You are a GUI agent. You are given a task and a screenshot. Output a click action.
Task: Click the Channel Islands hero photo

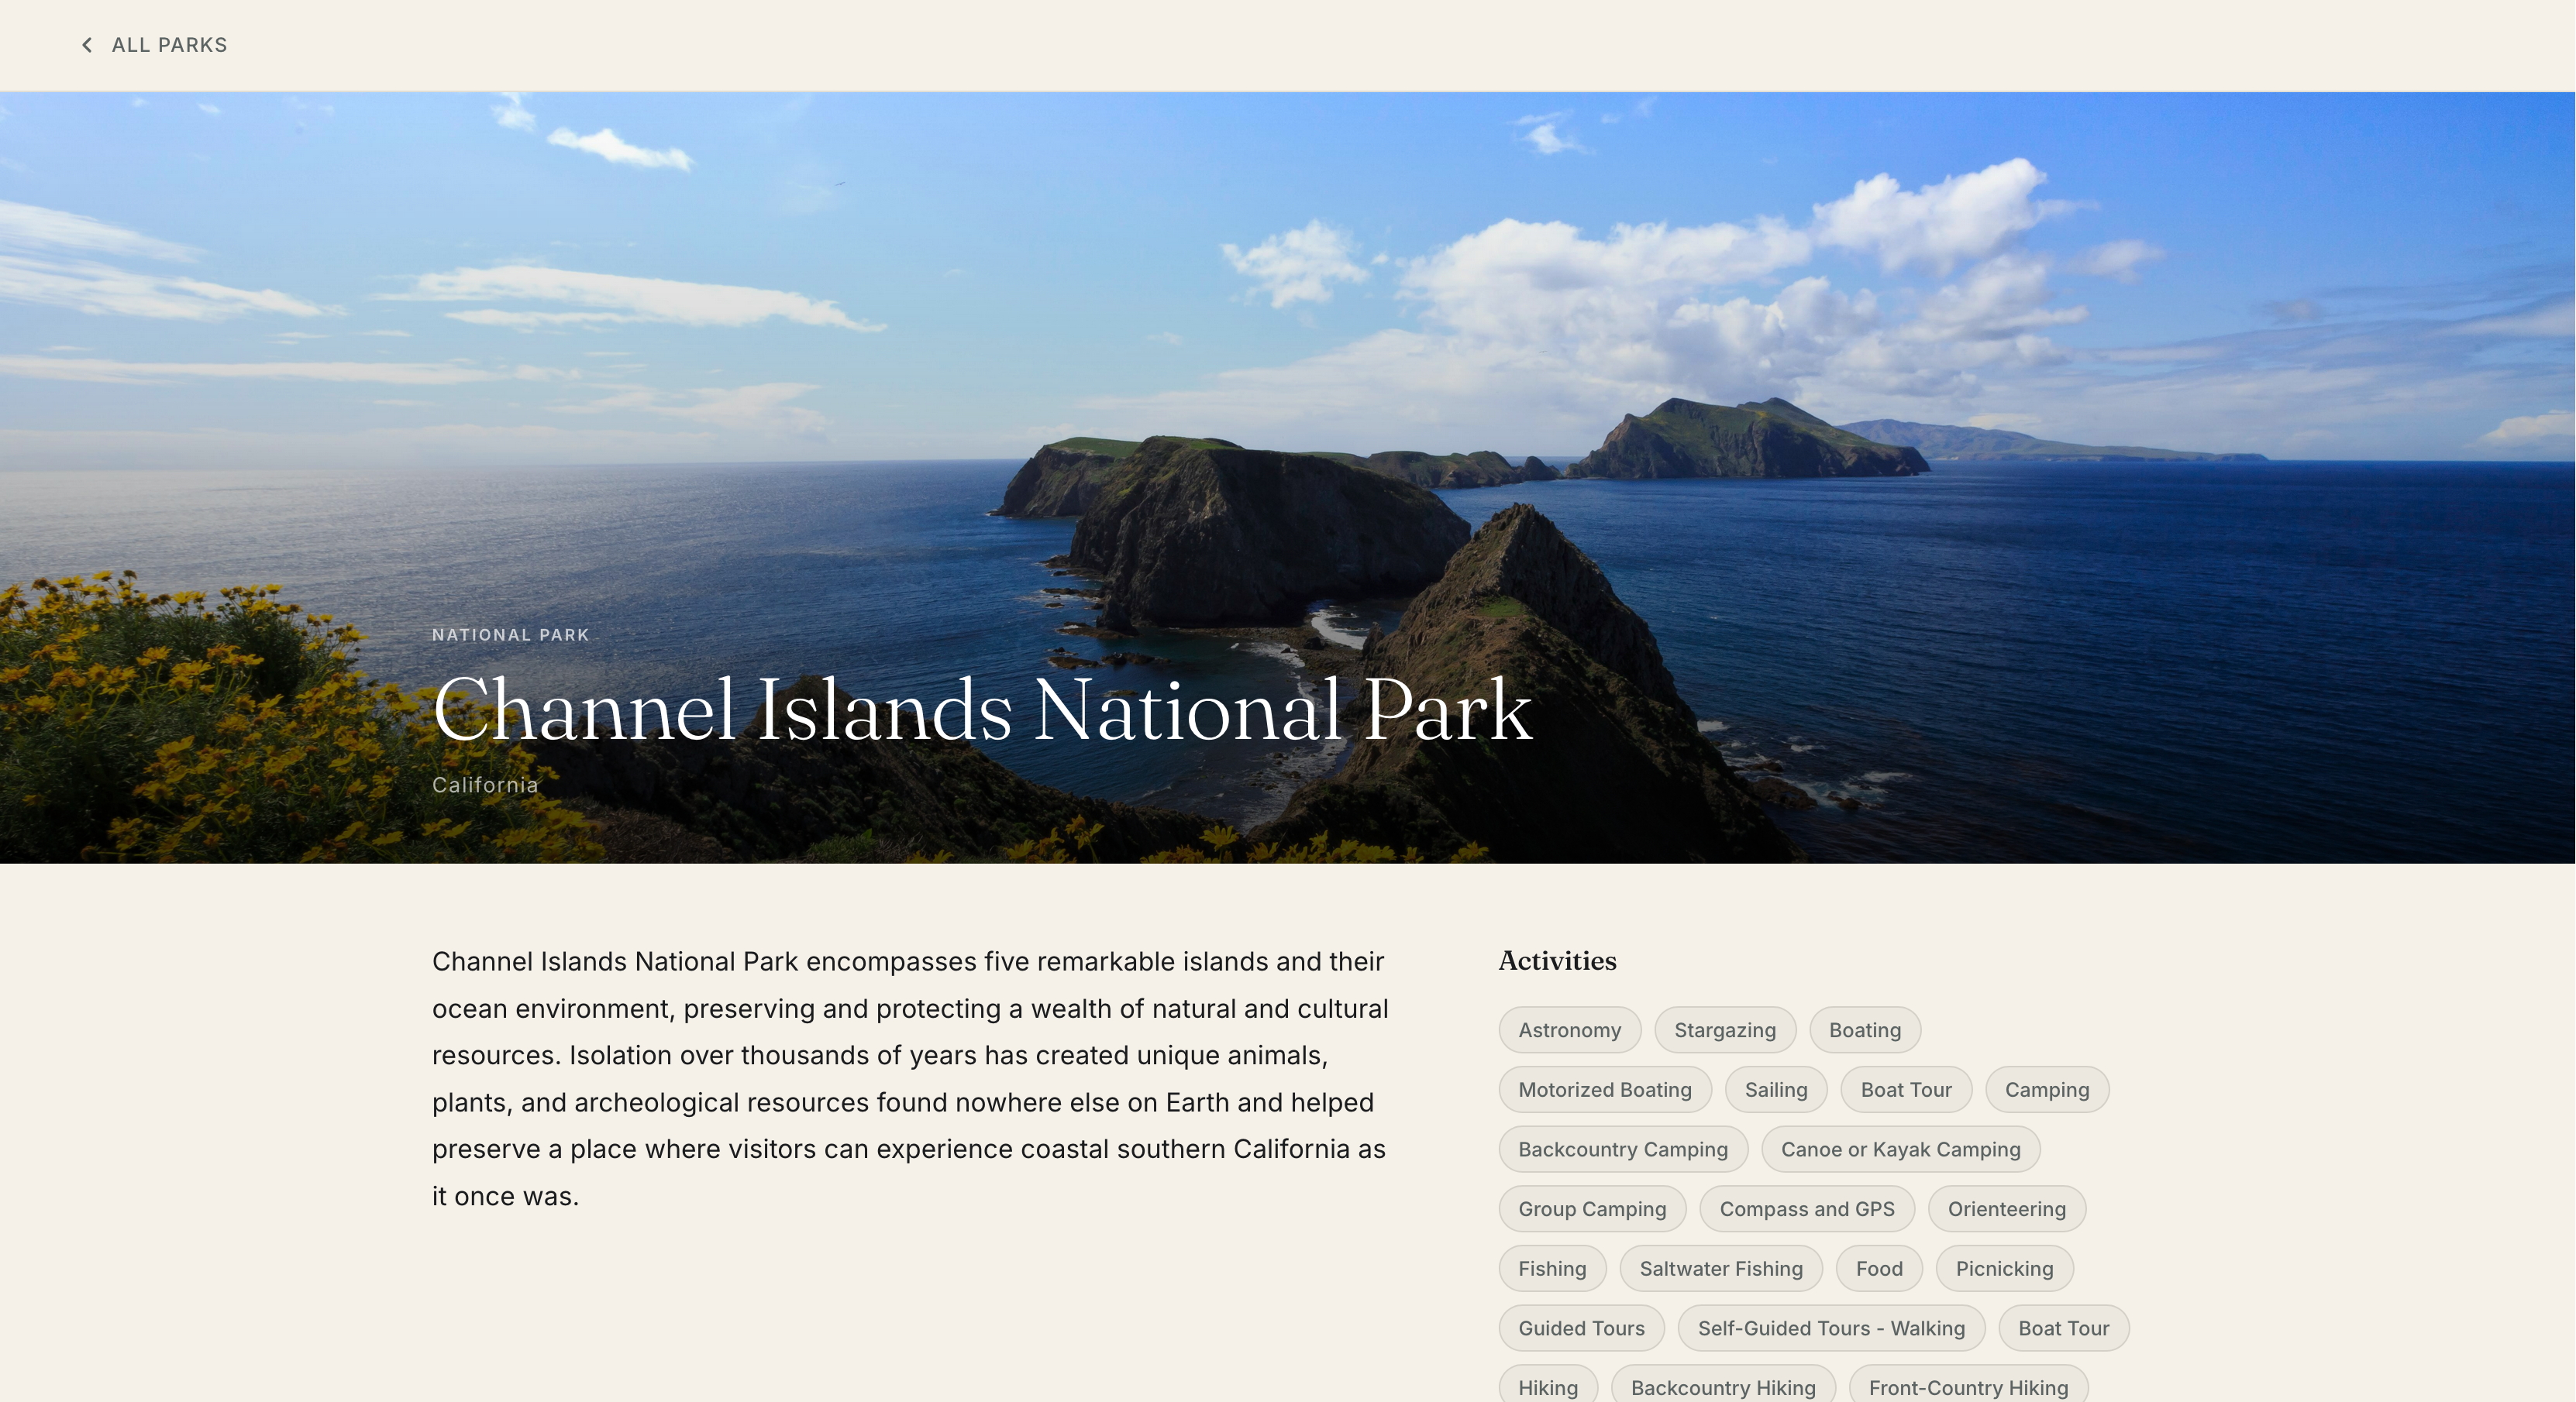pos(1288,478)
